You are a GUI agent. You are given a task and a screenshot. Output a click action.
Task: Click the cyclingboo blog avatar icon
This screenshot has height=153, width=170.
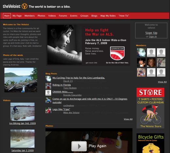[48, 100]
